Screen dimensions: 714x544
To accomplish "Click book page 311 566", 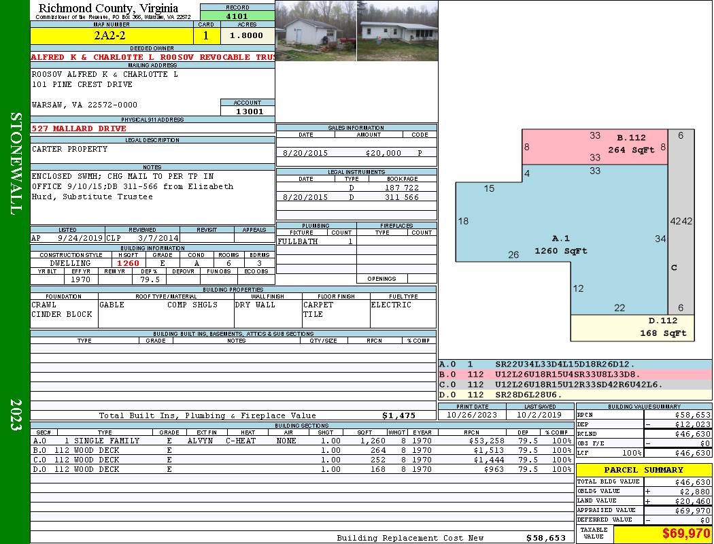I will 402,198.
